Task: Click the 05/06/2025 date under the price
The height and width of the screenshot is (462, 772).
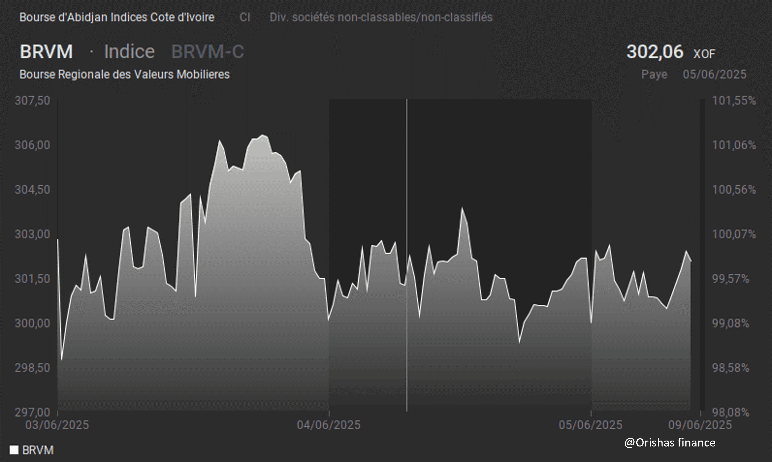Action: [x=715, y=74]
